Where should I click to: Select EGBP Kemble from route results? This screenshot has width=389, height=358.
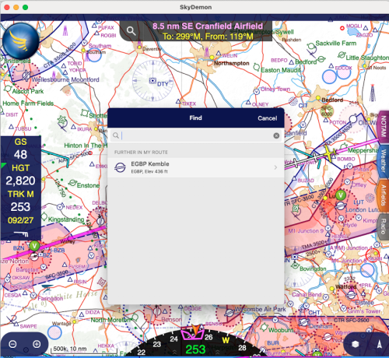click(196, 167)
